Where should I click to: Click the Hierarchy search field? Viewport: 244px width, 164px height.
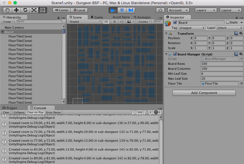(x=40, y=21)
